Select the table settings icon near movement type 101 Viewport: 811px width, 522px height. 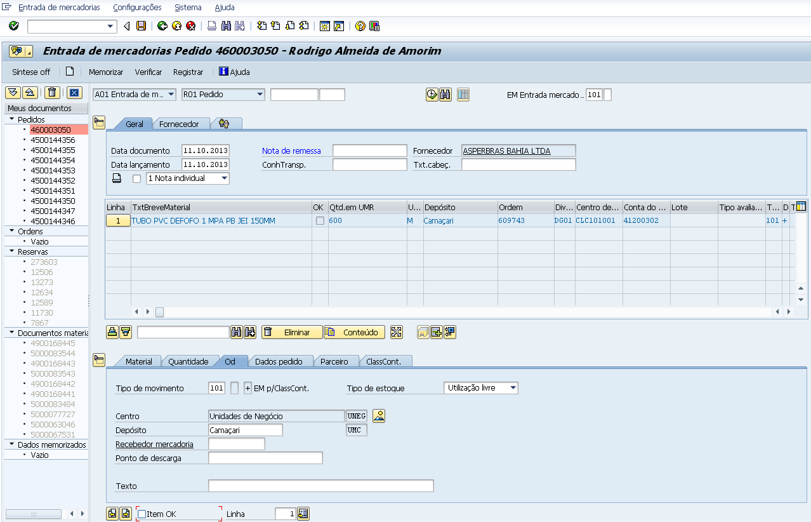point(463,94)
